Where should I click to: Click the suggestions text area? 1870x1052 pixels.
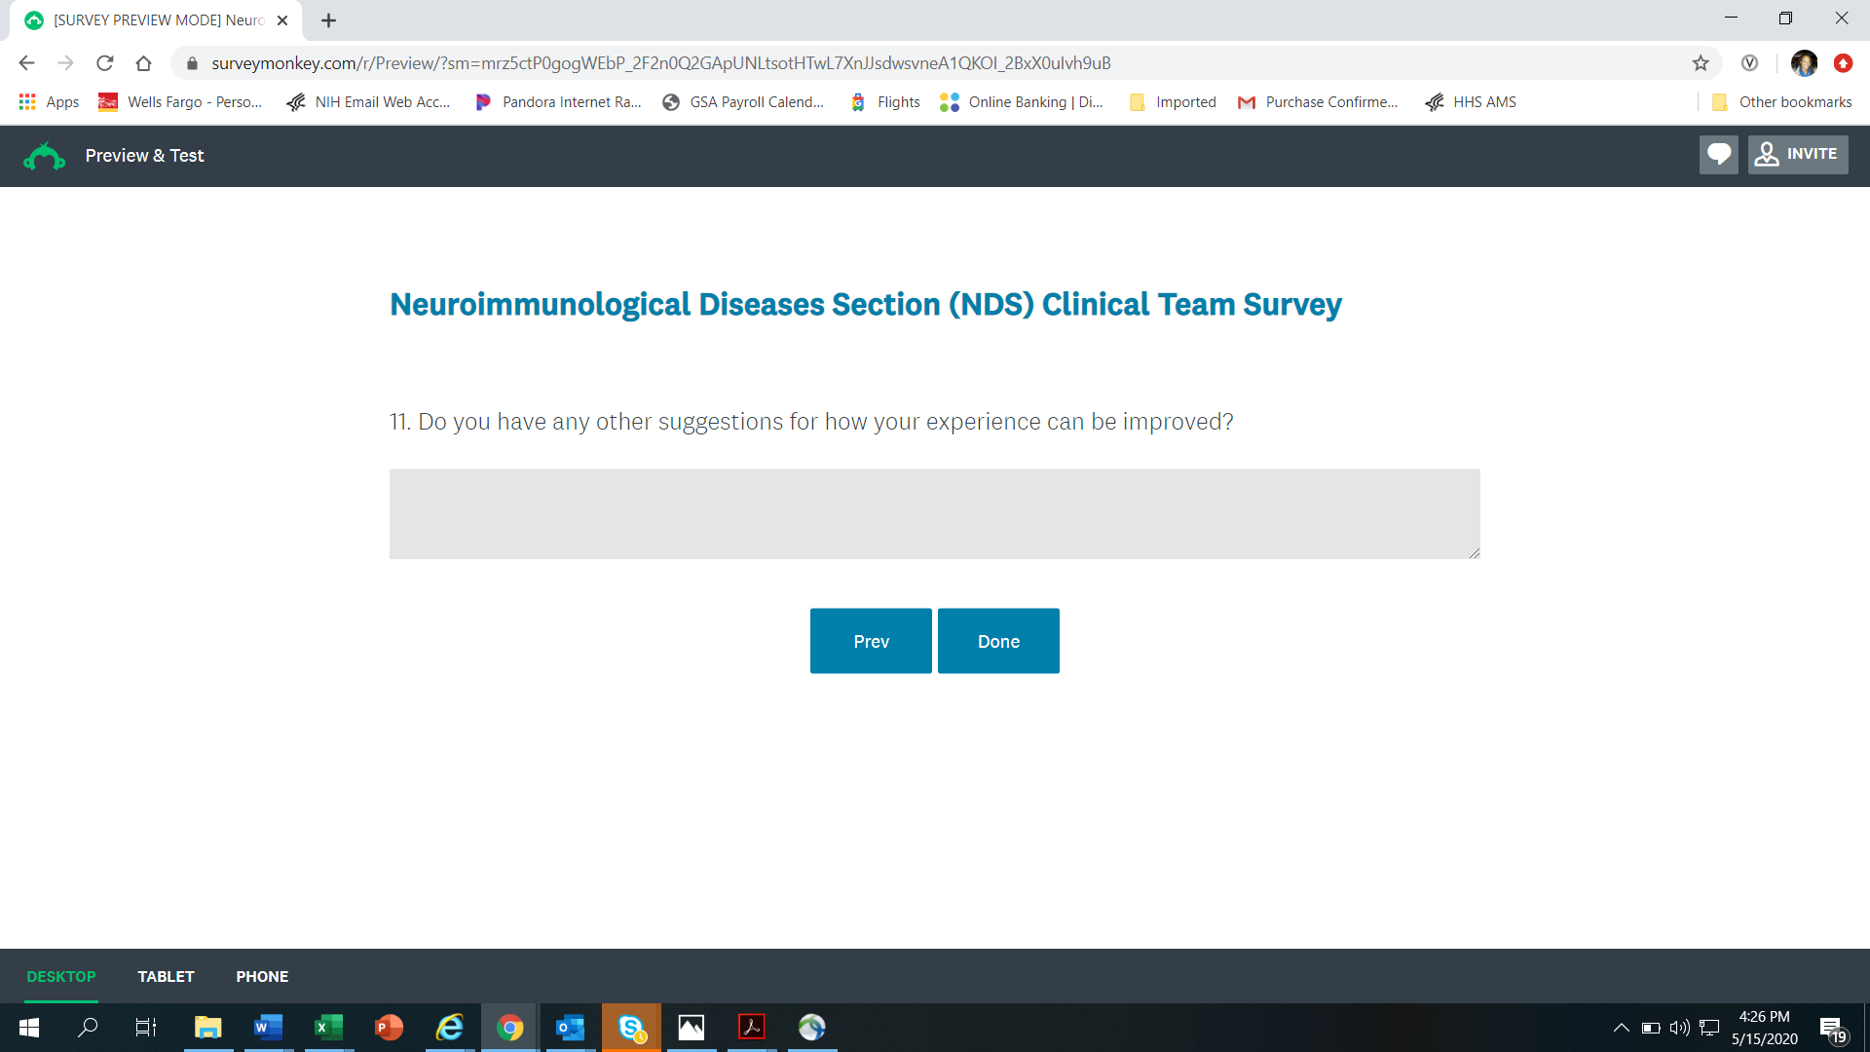coord(934,514)
